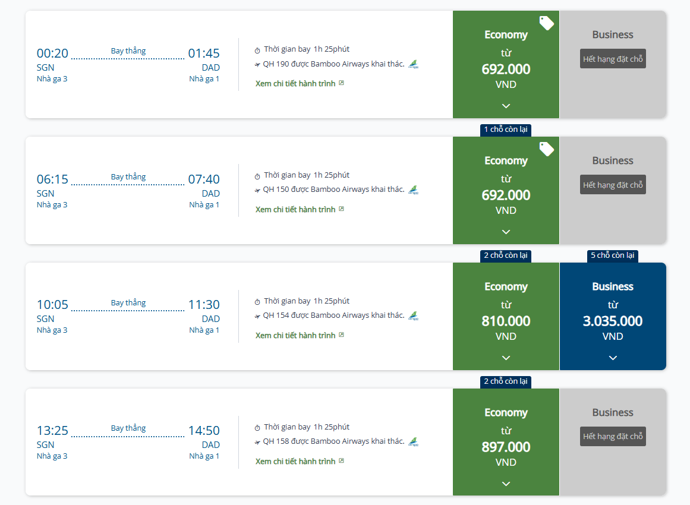This screenshot has width=690, height=505.
Task: Click Hết hạng đặt chỗ on 00:20 flight
Action: [613, 59]
